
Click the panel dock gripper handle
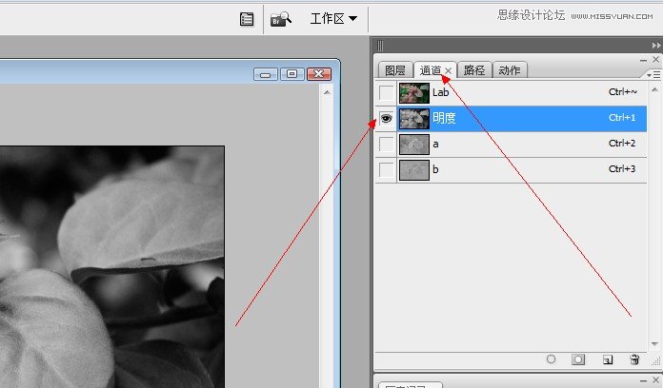380,46
